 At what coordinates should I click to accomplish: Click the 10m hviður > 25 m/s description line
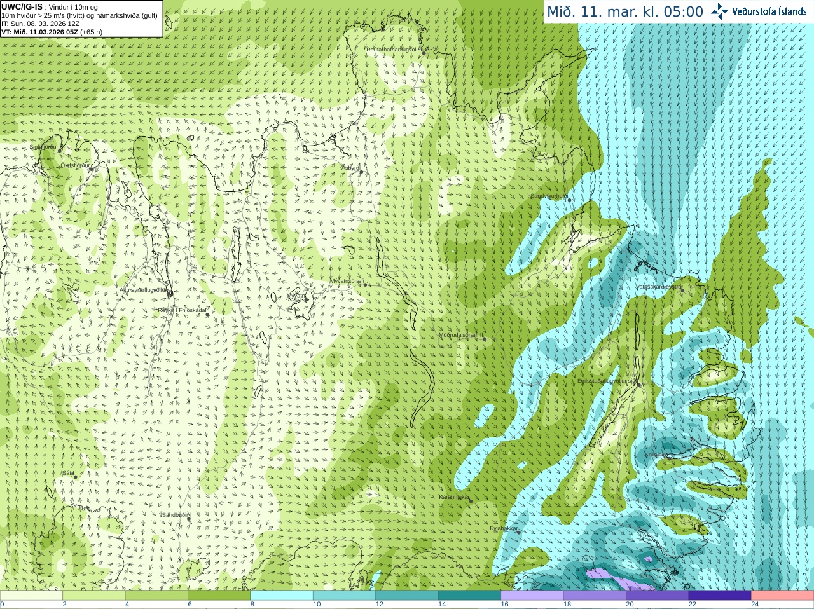coord(79,15)
